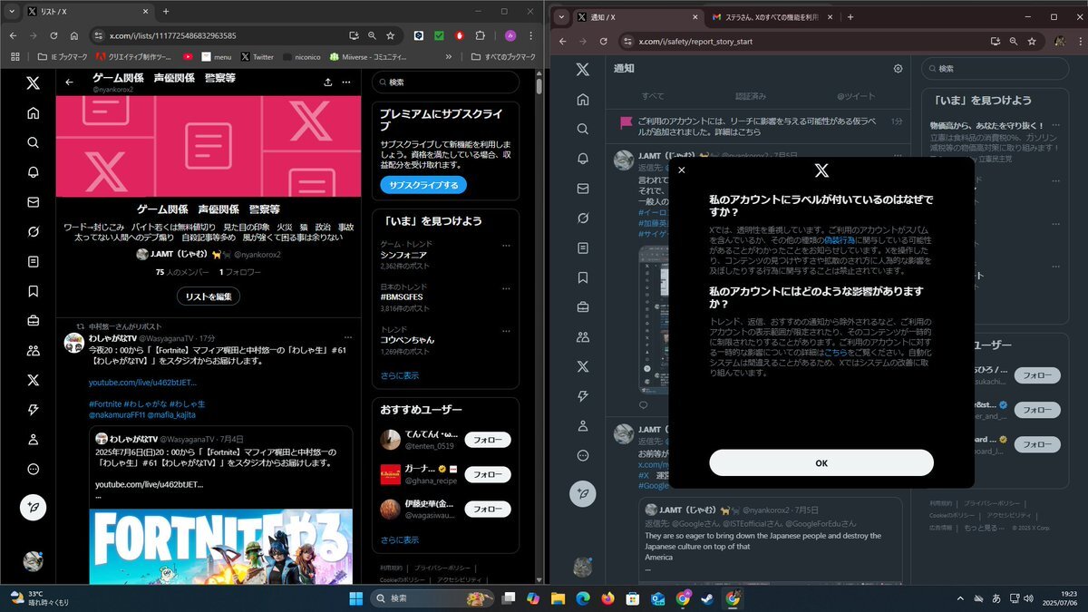Select the @ツイート notifications tab
Viewport: 1088px width, 612px height.
click(855, 95)
